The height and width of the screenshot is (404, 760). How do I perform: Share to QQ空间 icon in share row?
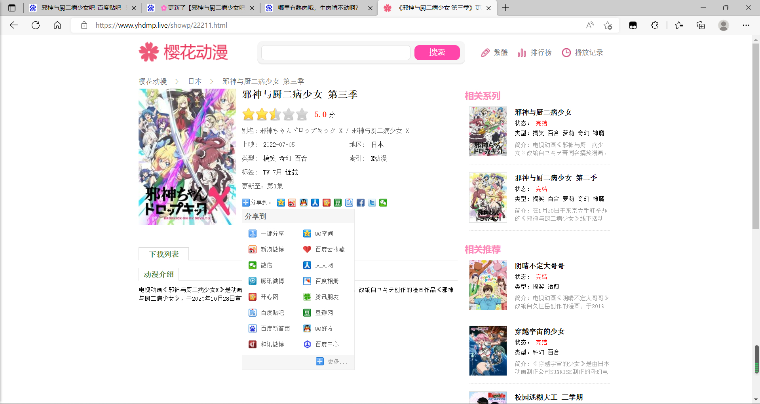pos(281,203)
